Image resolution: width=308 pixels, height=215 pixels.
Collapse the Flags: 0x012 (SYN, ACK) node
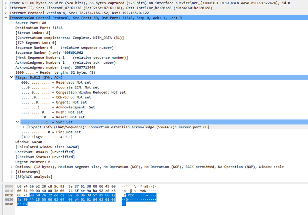[x=12, y=77]
